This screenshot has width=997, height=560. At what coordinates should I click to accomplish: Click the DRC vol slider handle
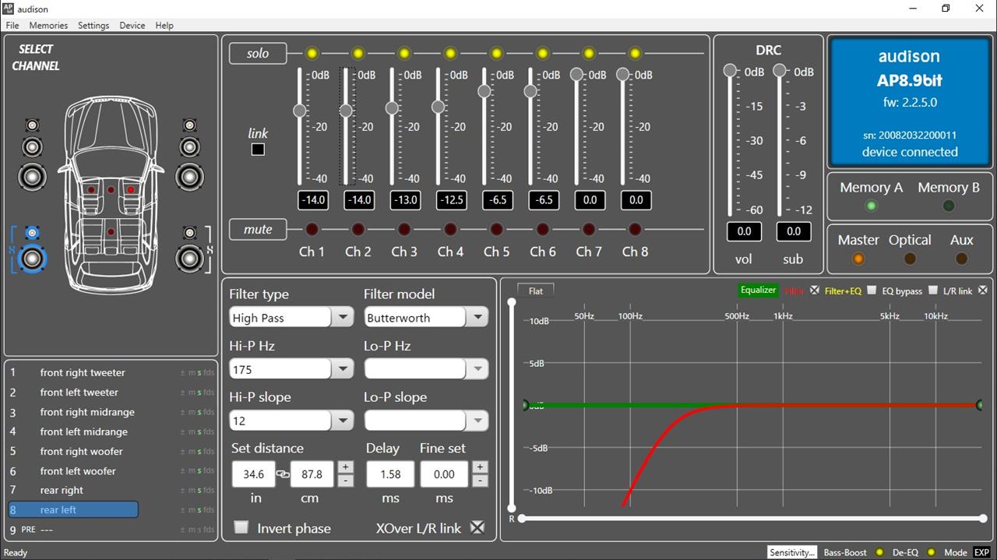pyautogui.click(x=730, y=71)
